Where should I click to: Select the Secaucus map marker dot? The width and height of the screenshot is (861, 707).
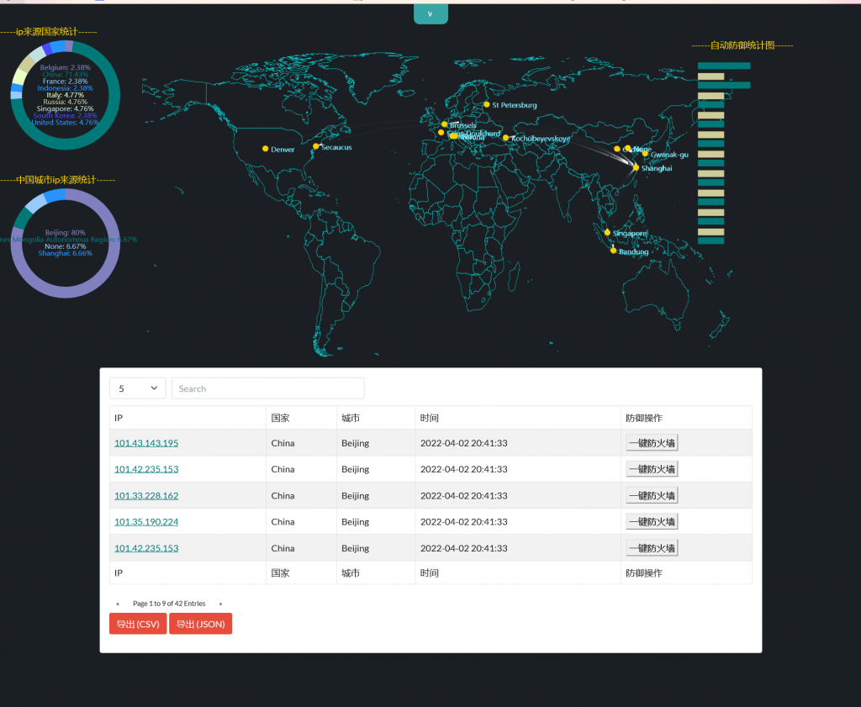(x=316, y=146)
